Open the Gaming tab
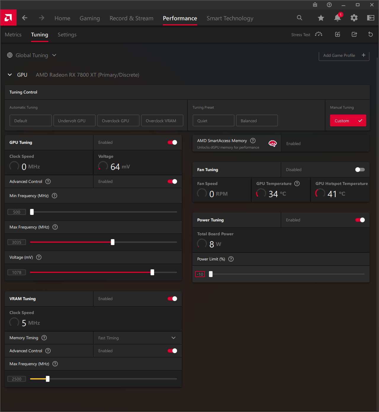379x412 pixels. point(90,18)
